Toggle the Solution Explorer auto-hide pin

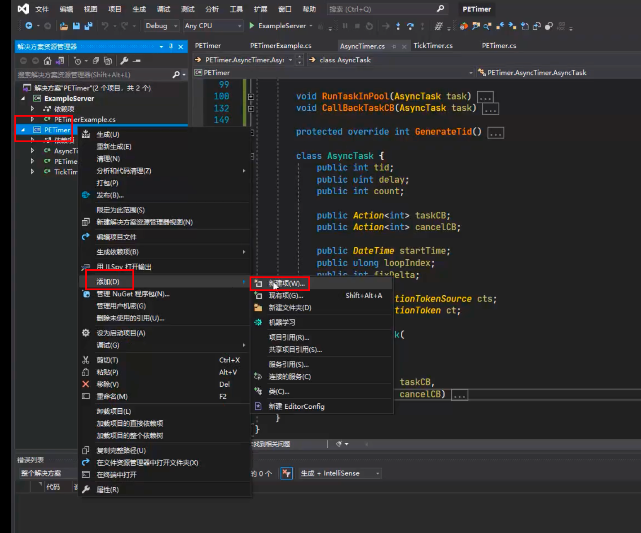[171, 46]
